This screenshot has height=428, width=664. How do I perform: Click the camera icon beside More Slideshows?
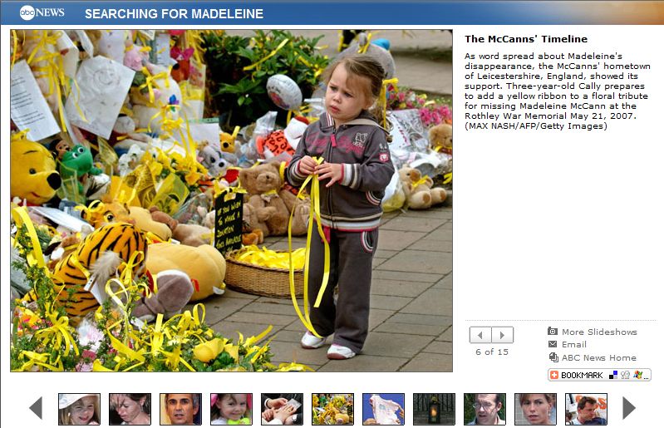(553, 331)
